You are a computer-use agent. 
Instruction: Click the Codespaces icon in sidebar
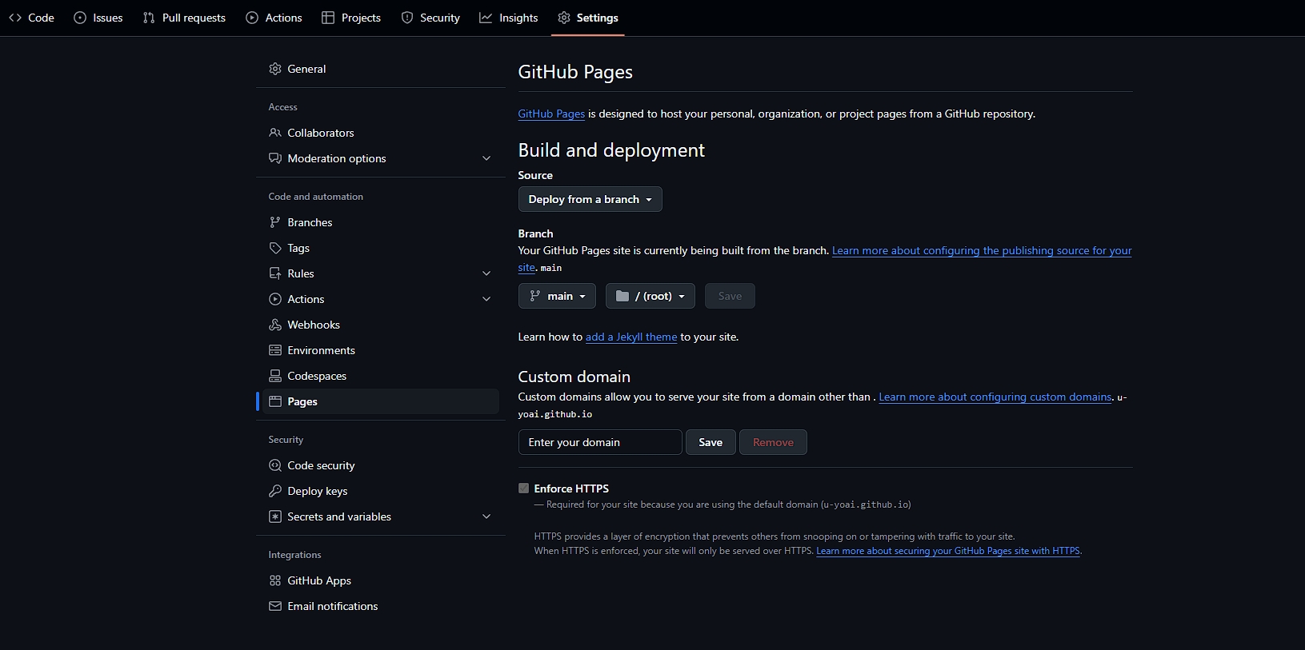pos(275,376)
